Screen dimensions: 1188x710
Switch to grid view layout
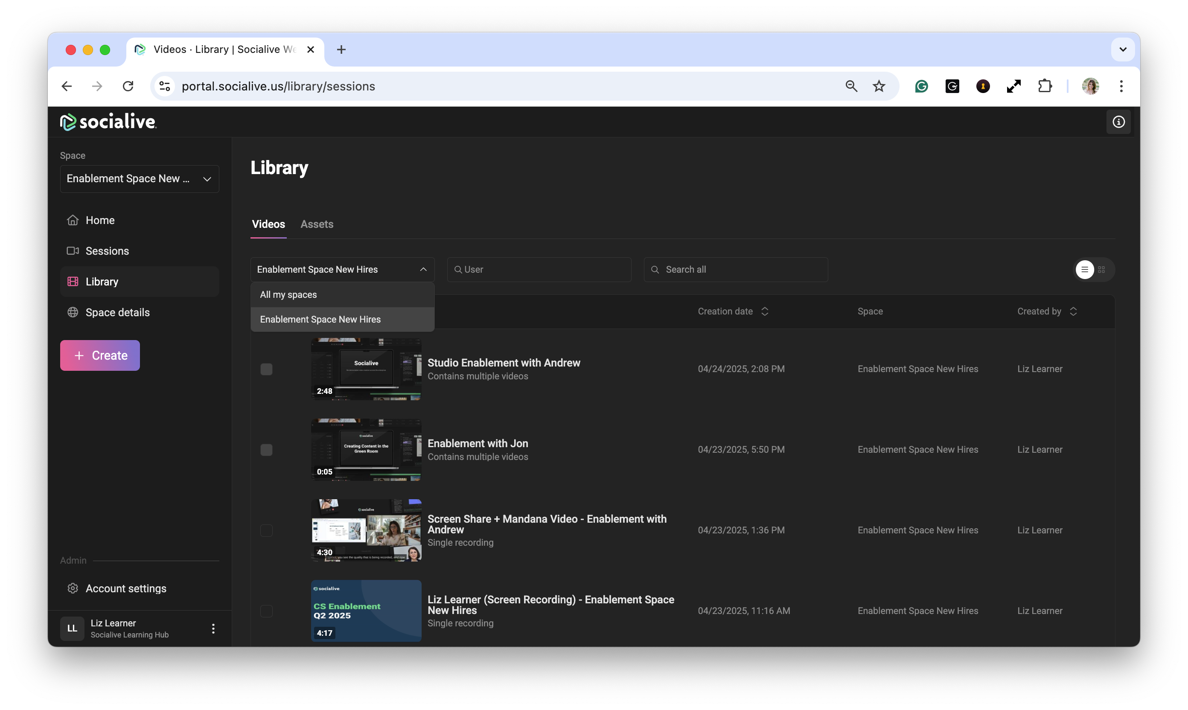[x=1101, y=270]
